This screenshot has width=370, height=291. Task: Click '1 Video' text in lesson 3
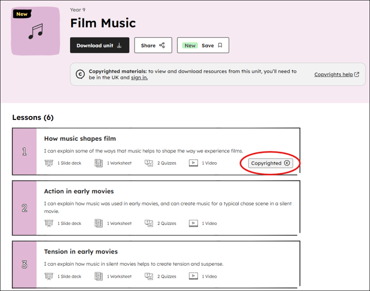point(209,276)
